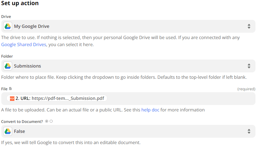Click the (required) indicator for File
Image resolution: width=258 pixels, height=146 pixels.
pos(246,89)
